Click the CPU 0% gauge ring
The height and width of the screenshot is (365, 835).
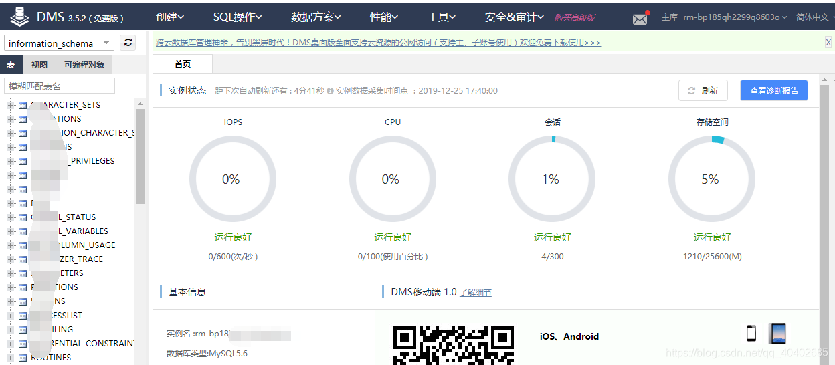[x=392, y=179]
